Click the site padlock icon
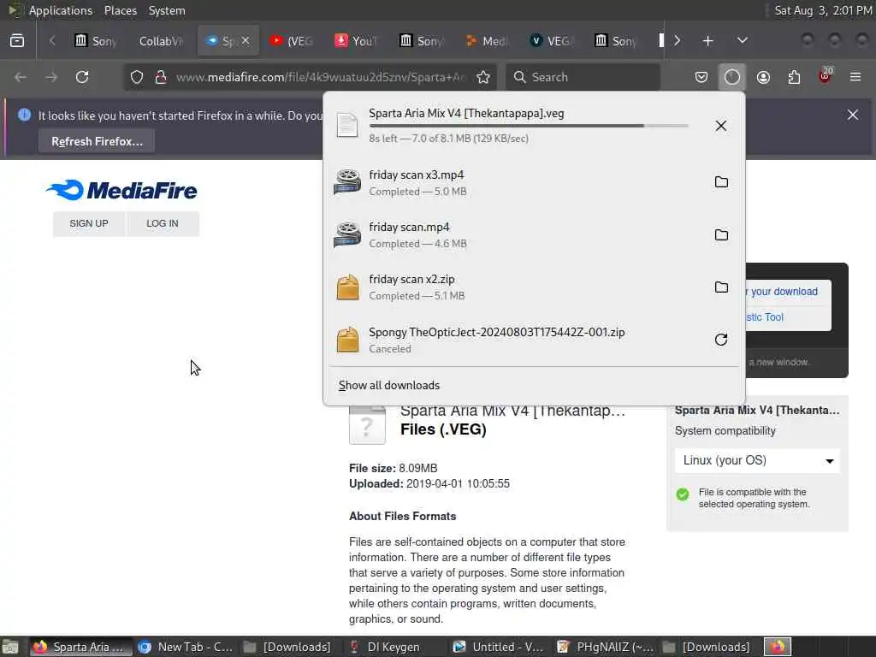This screenshot has height=657, width=876. tap(161, 77)
